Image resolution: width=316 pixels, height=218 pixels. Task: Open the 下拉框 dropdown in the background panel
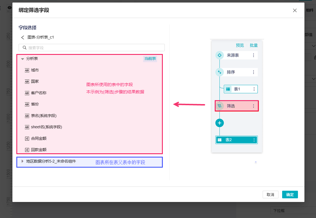(x=293, y=211)
